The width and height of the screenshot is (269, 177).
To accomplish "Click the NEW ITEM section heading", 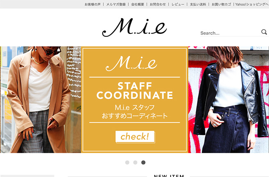I will (x=169, y=176).
